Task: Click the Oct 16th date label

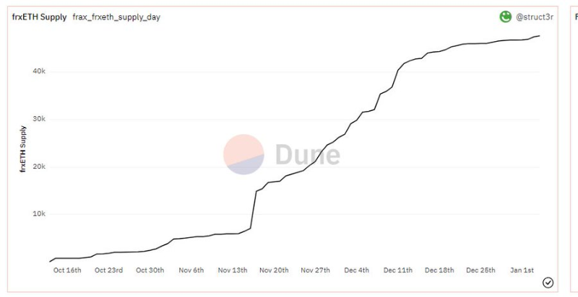Action: [68, 270]
